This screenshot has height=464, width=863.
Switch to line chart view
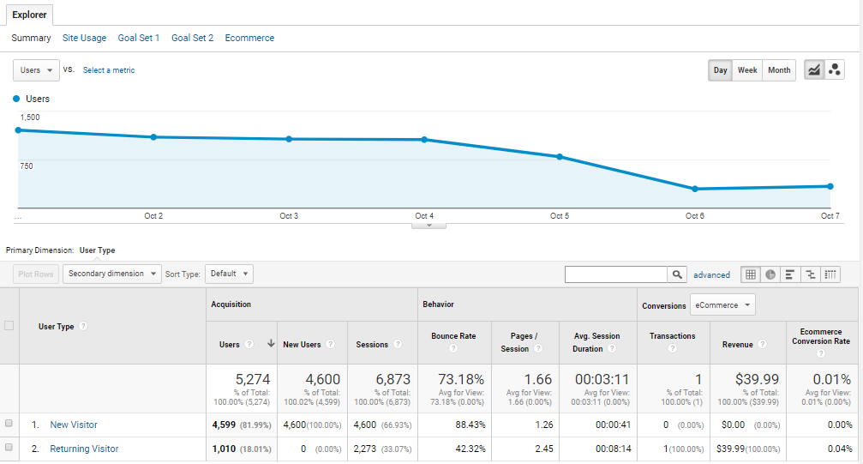pyautogui.click(x=814, y=70)
